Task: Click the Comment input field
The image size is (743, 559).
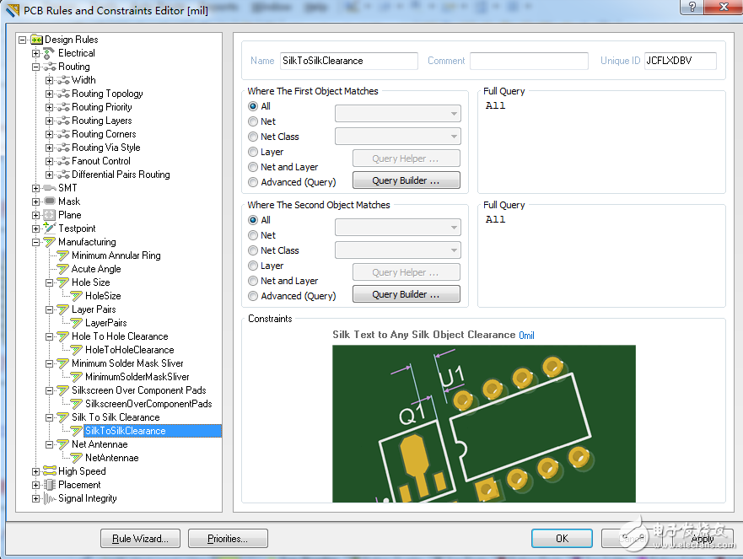Action: point(529,61)
